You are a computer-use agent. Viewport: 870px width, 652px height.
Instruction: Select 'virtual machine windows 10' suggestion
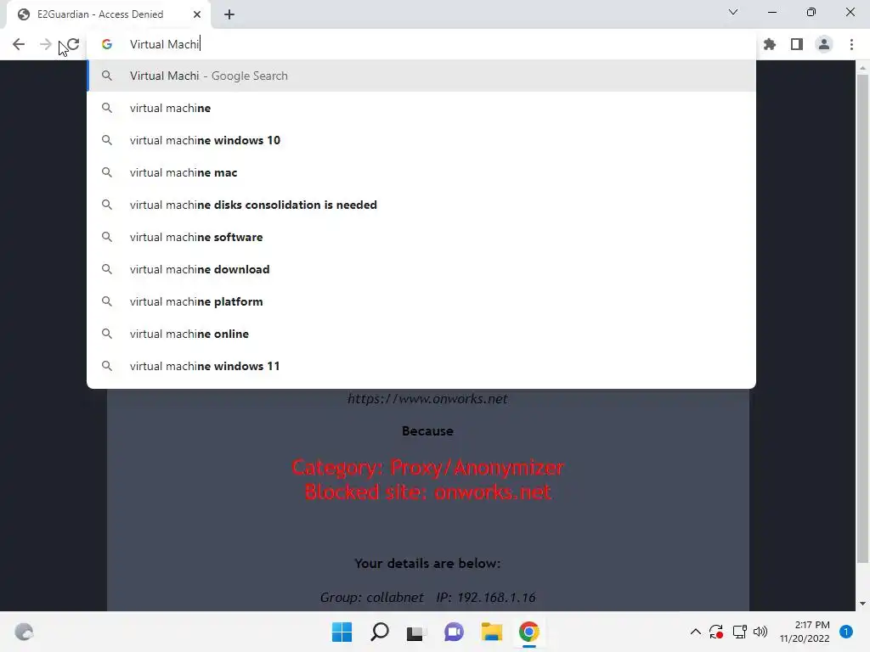click(421, 140)
